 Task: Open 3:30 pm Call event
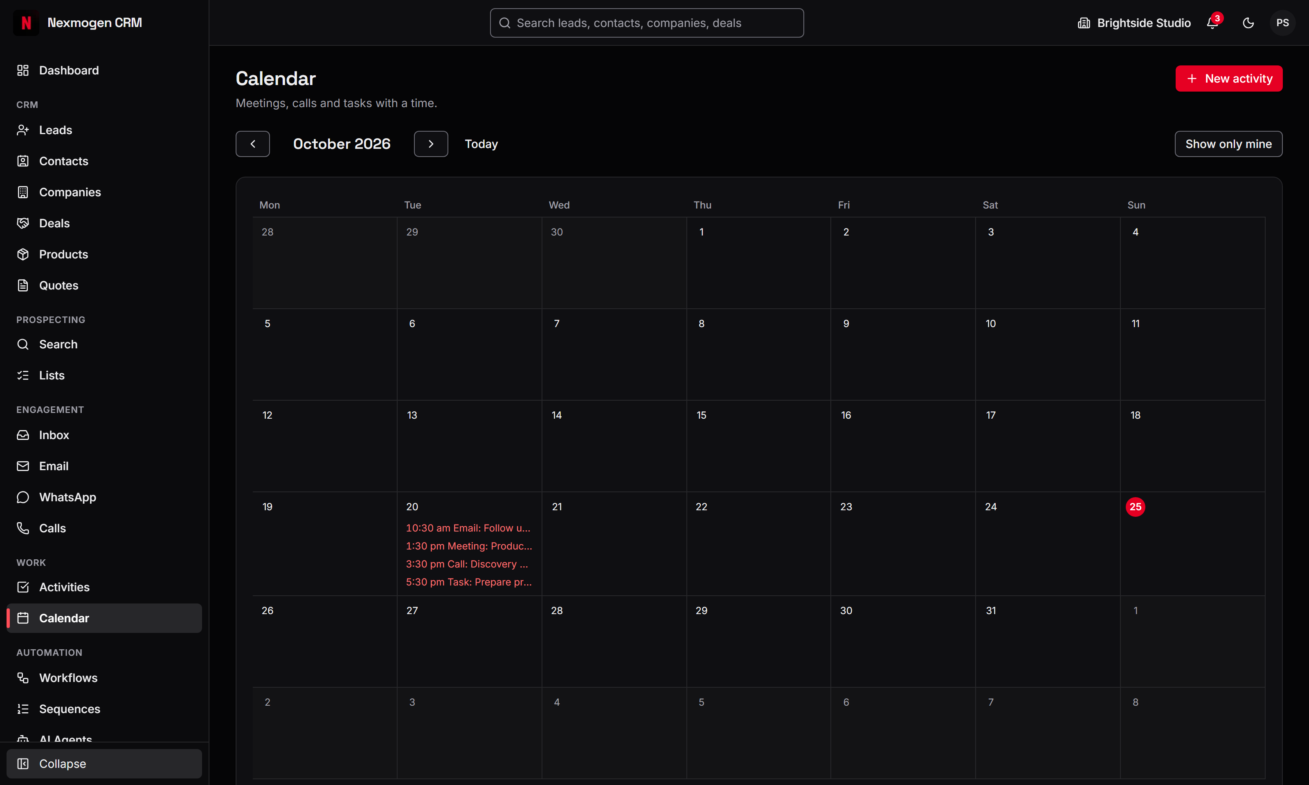469,564
